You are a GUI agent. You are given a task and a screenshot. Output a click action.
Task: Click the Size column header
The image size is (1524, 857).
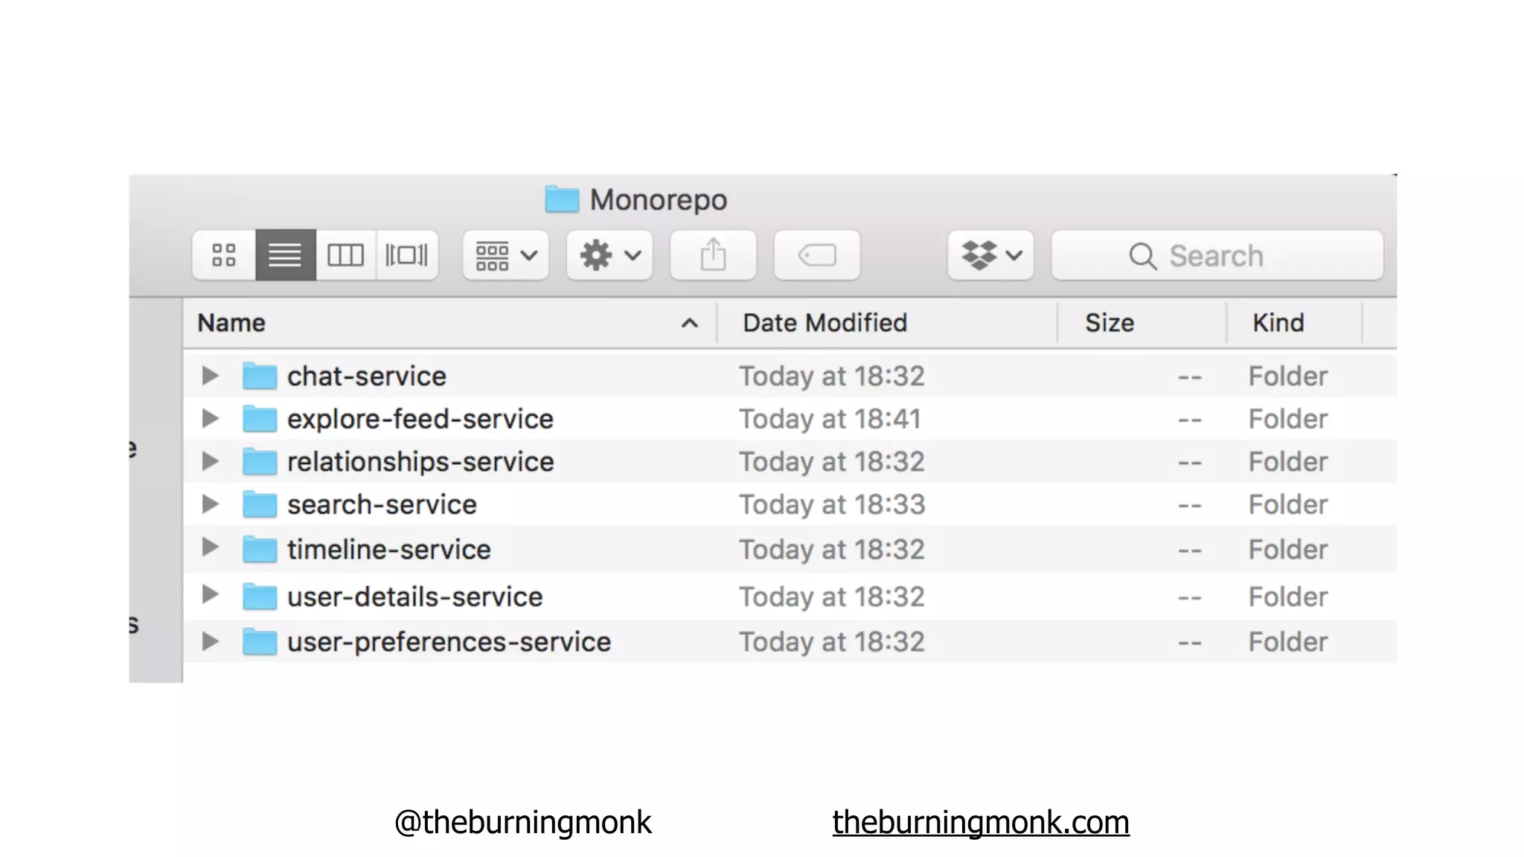(1109, 323)
